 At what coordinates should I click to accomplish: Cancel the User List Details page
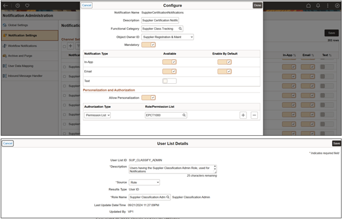8,143
